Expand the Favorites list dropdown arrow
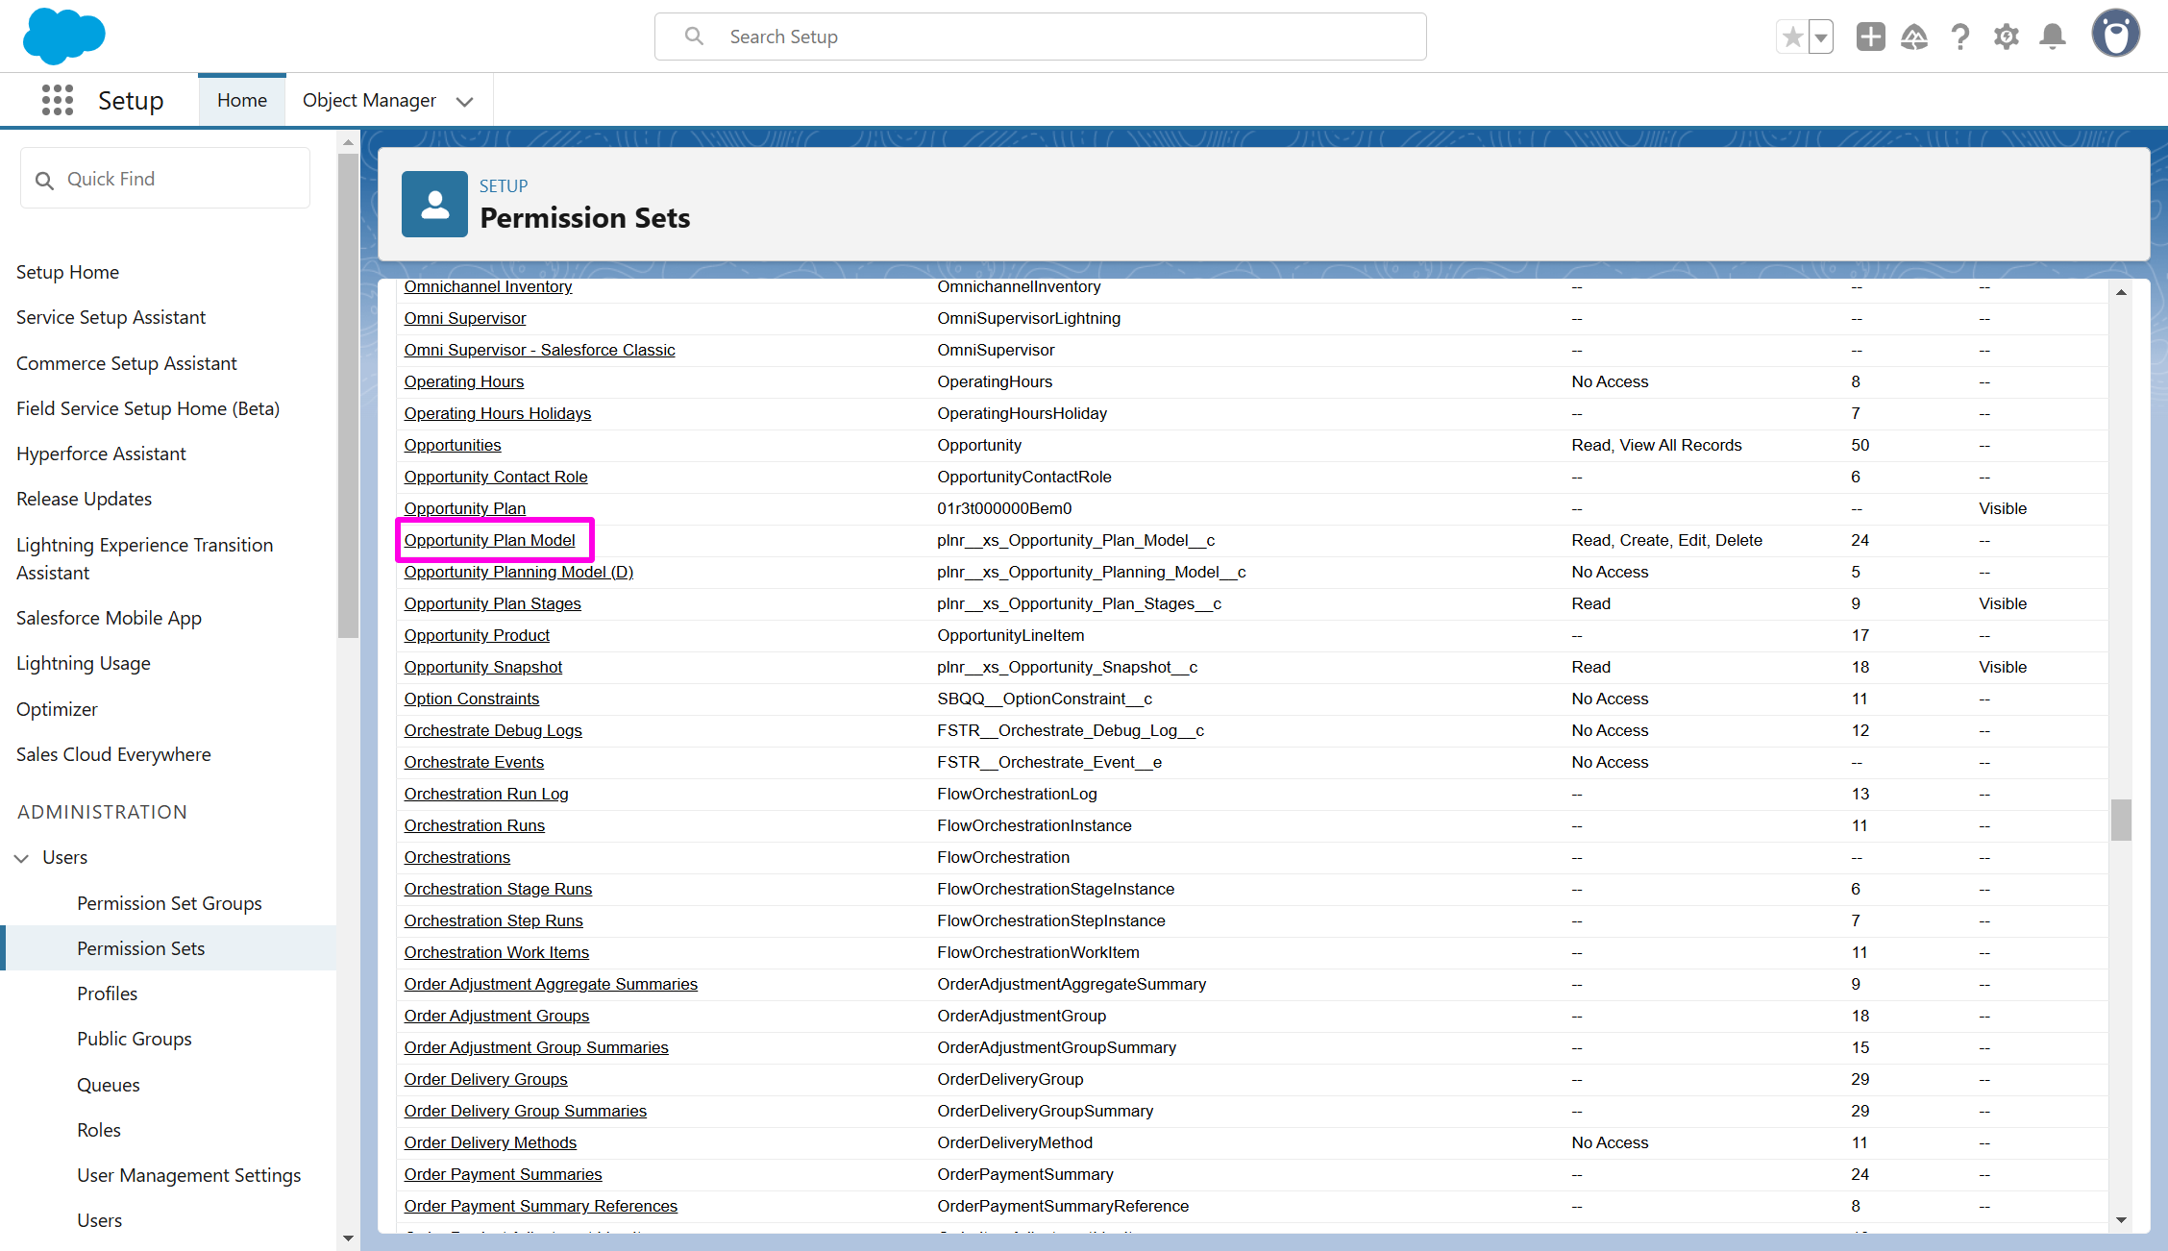This screenshot has height=1251, width=2168. point(1821,37)
